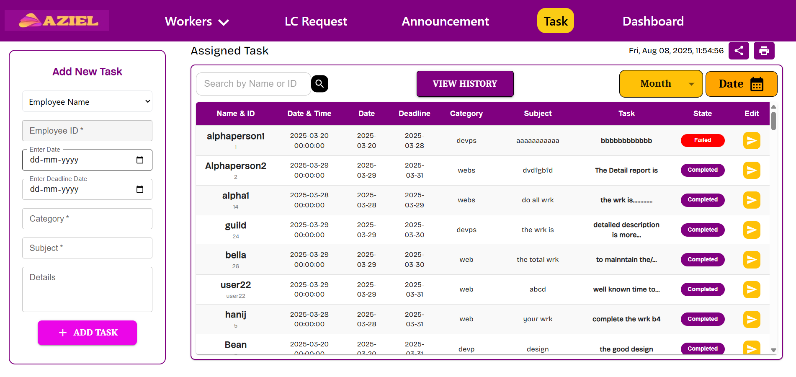Click the black search magnifier icon

pos(319,83)
